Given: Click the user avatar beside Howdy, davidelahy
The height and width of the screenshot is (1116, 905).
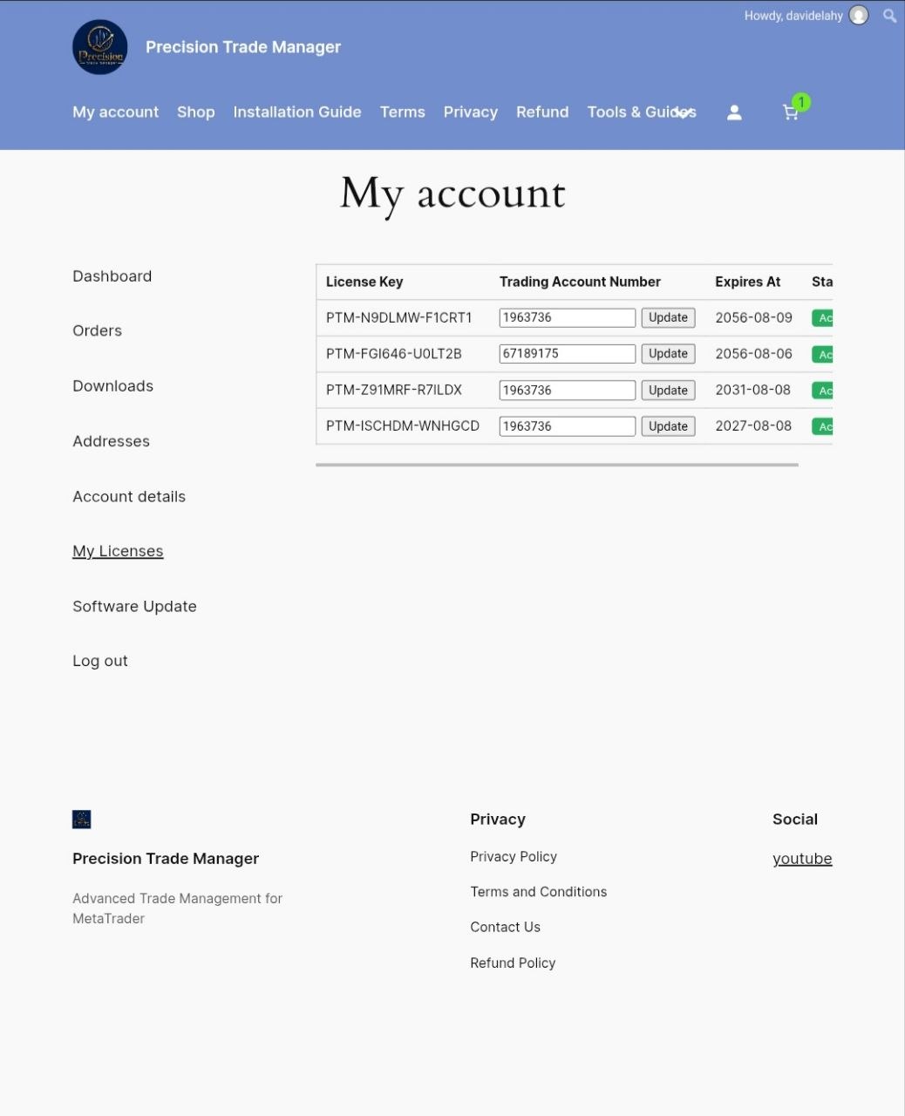Looking at the screenshot, I should (x=859, y=16).
